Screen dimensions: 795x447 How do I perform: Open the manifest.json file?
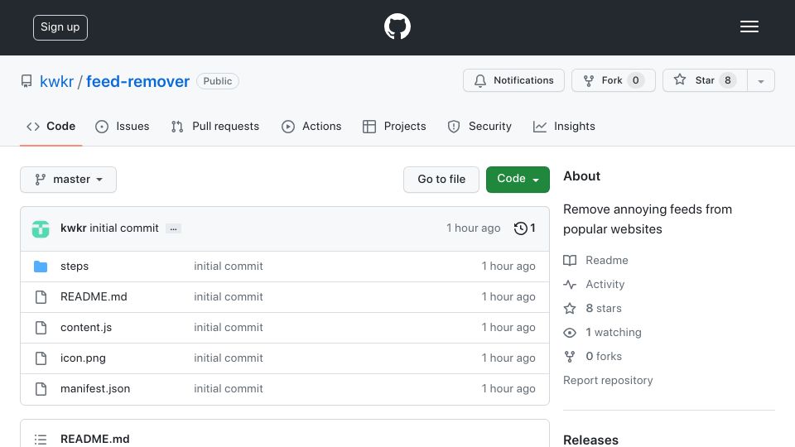pos(95,389)
